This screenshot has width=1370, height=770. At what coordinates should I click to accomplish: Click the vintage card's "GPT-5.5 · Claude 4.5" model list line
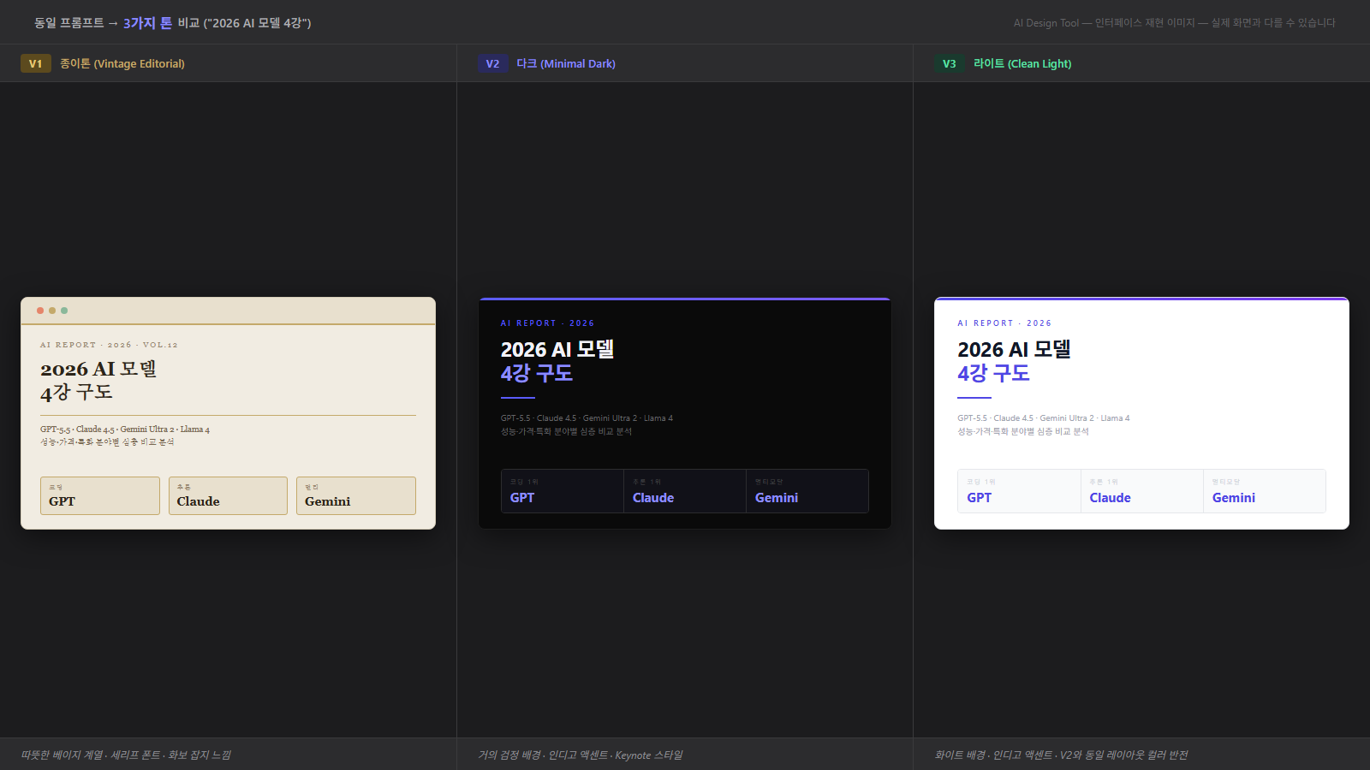point(125,429)
